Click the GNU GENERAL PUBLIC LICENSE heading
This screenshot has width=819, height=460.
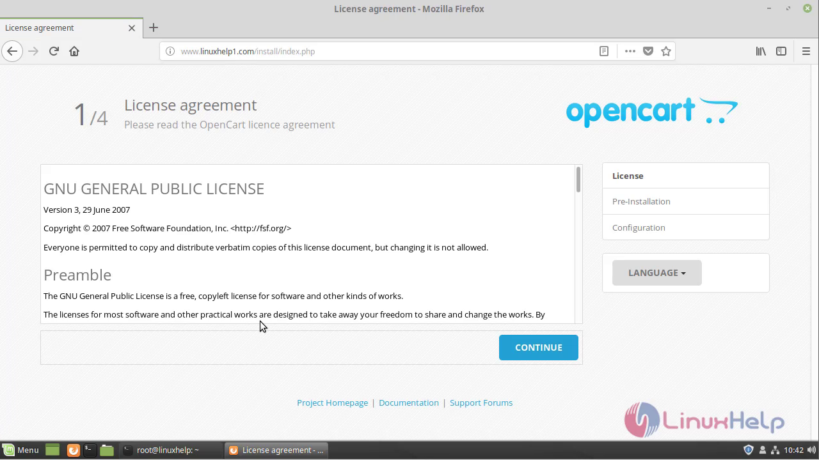tap(154, 188)
